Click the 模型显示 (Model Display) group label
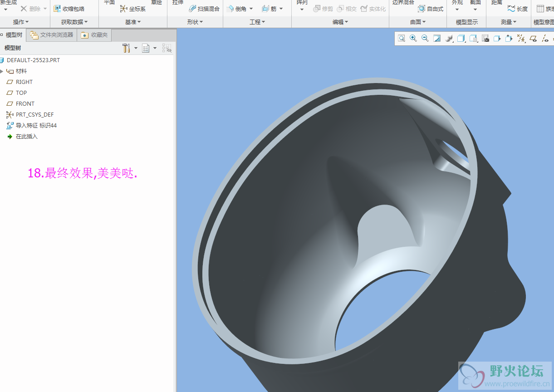This screenshot has width=554, height=392. pos(467,22)
